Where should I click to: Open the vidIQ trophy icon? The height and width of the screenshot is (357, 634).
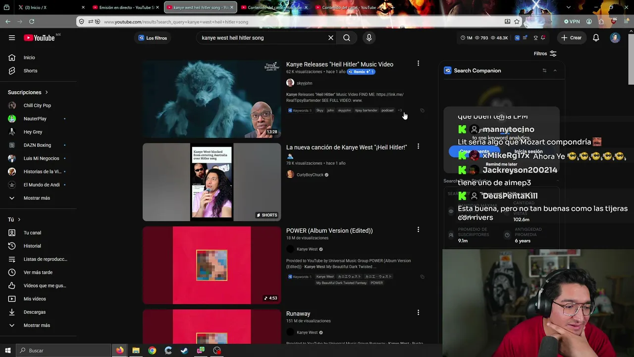(x=535, y=38)
